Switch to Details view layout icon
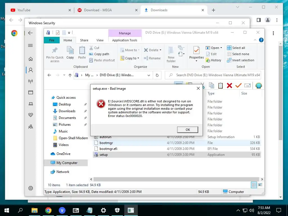 tap(254, 185)
